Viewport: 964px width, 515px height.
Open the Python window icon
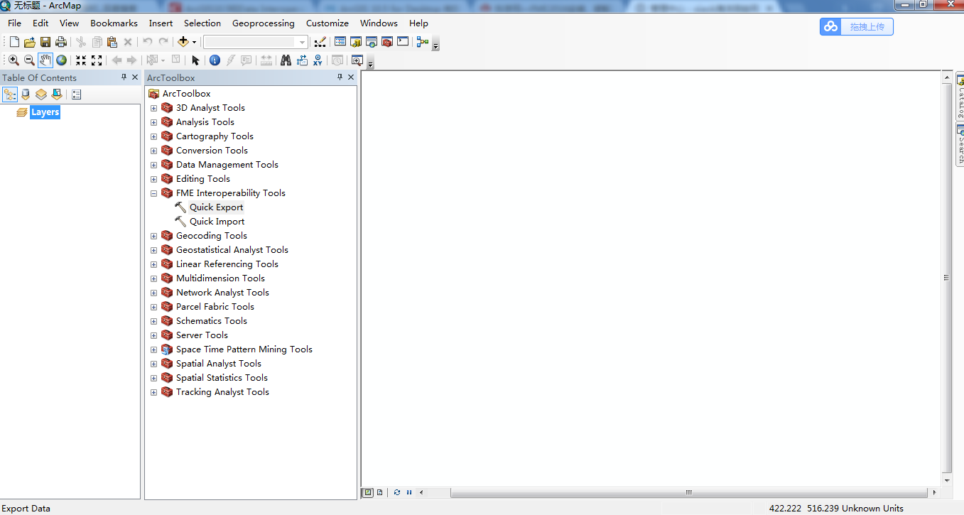(403, 42)
